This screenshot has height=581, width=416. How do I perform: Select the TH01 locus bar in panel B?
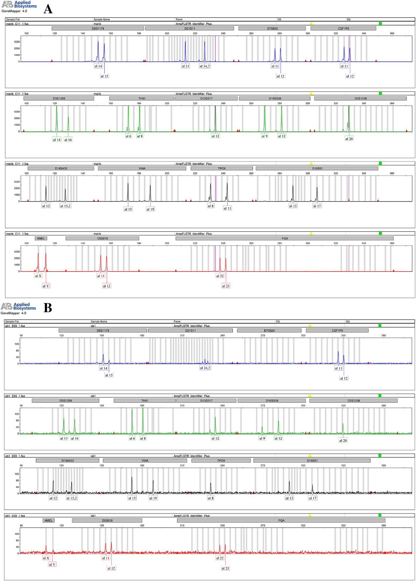(x=145, y=401)
